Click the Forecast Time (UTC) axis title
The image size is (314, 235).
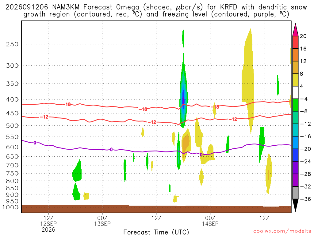coord(156,232)
